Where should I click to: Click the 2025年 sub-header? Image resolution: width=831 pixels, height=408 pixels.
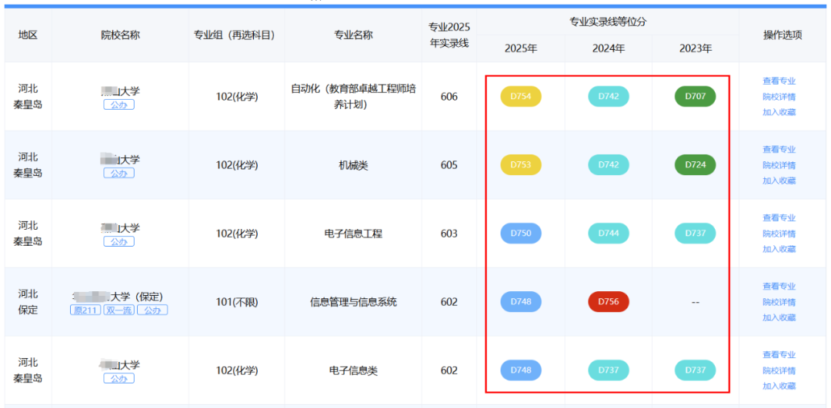click(x=521, y=48)
